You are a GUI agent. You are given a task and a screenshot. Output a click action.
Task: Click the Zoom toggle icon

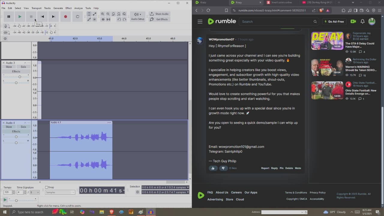(124, 14)
